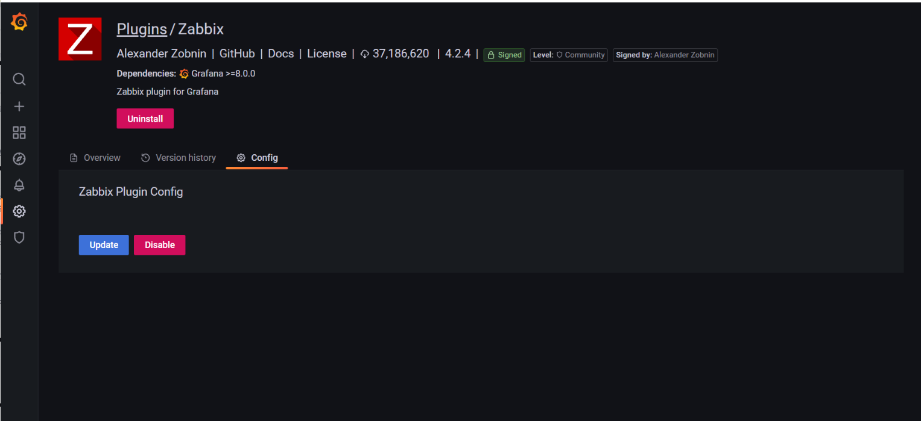Open the search magnifier in sidebar

tap(19, 80)
